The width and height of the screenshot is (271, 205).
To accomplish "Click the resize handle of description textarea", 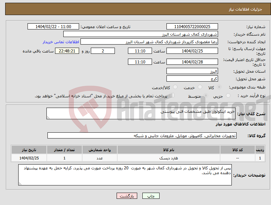I will coord(48,118).
